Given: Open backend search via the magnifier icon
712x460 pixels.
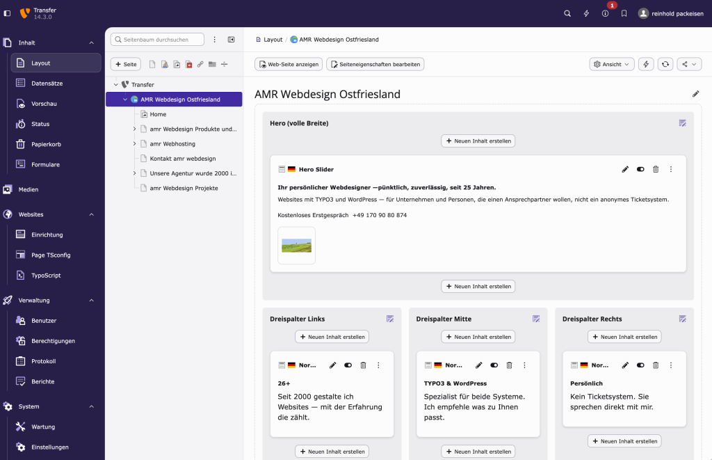Looking at the screenshot, I should coord(567,13).
